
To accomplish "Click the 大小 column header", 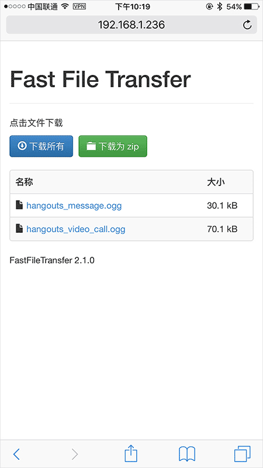I will click(216, 182).
